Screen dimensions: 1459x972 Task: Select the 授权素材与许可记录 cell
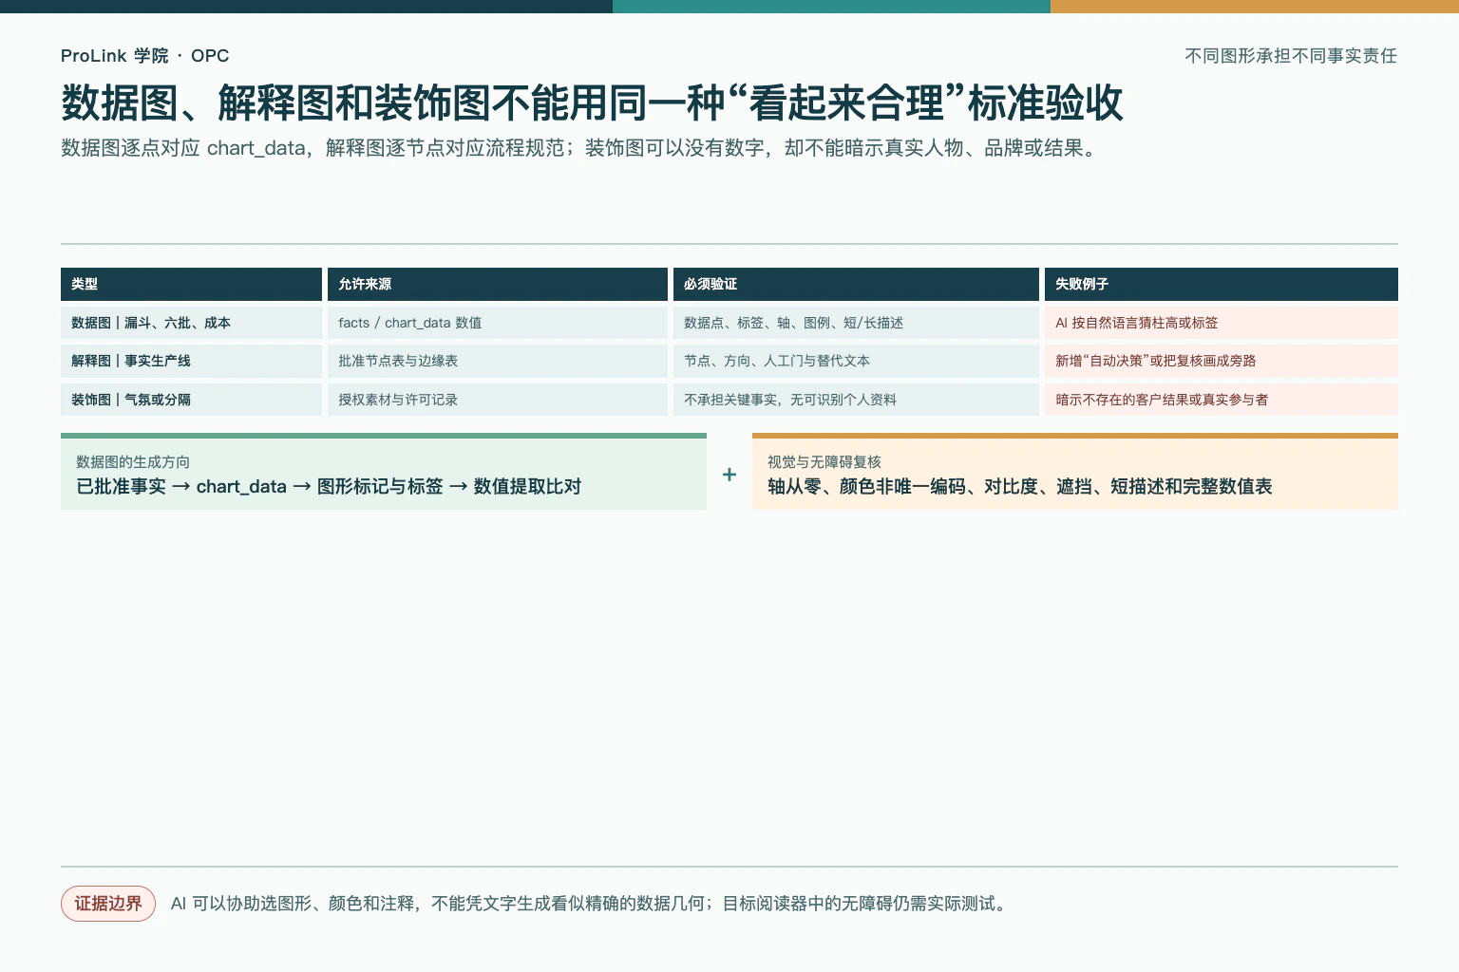497,400
